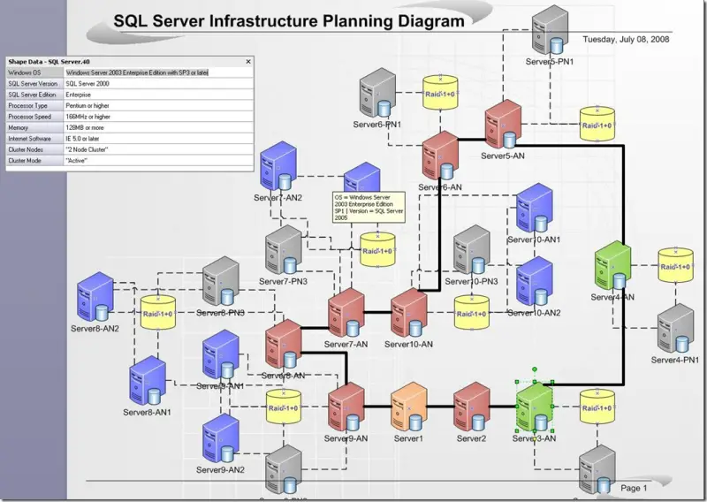Select the red Server5-AN server icon
Screen dimensions: 707x502
tap(503, 124)
